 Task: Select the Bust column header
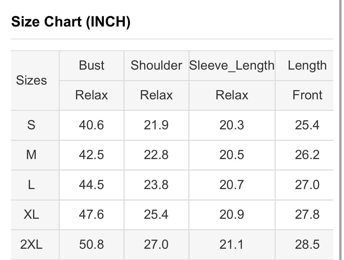click(91, 65)
